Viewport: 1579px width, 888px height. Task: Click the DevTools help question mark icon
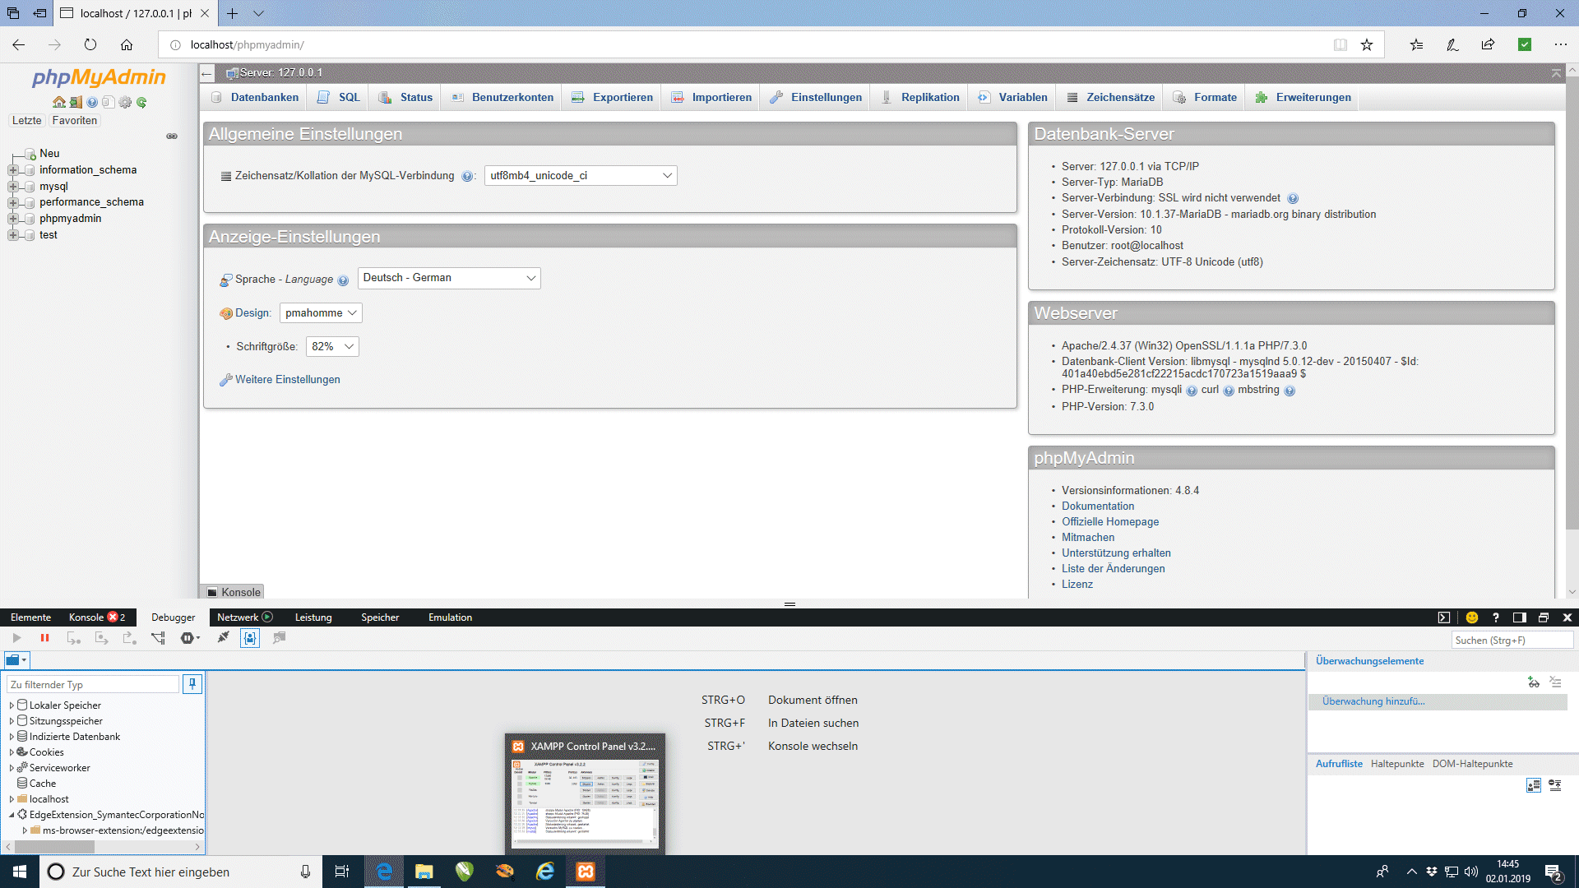(x=1496, y=617)
